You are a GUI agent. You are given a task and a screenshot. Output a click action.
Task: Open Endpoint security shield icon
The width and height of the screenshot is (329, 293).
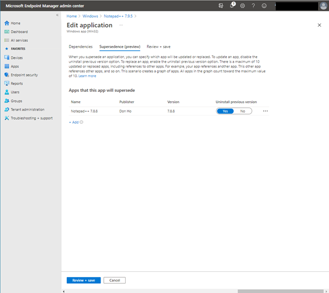point(7,75)
